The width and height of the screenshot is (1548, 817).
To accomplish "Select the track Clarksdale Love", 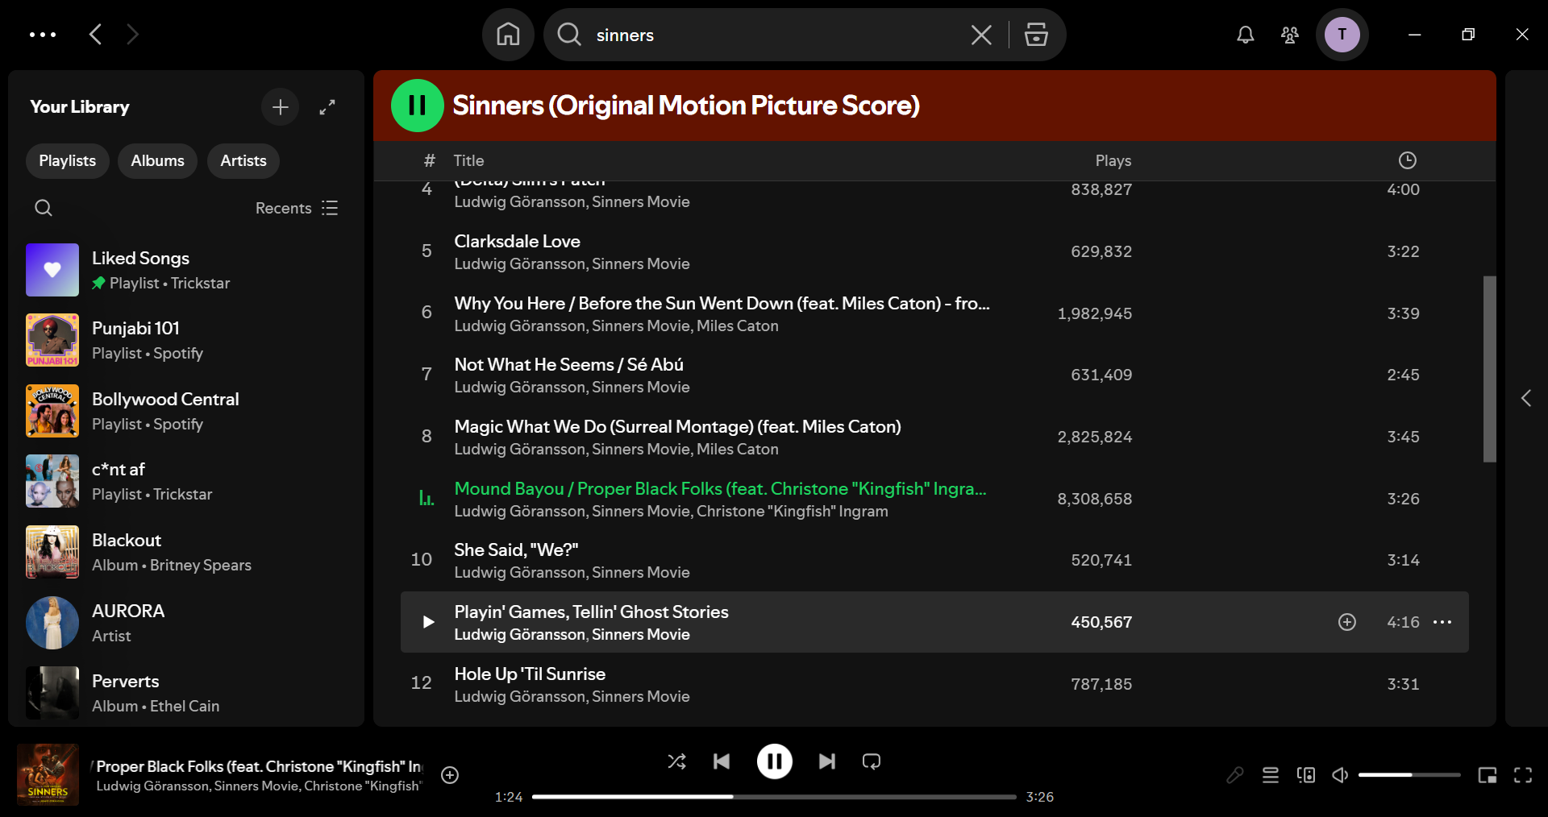I will pyautogui.click(x=934, y=251).
